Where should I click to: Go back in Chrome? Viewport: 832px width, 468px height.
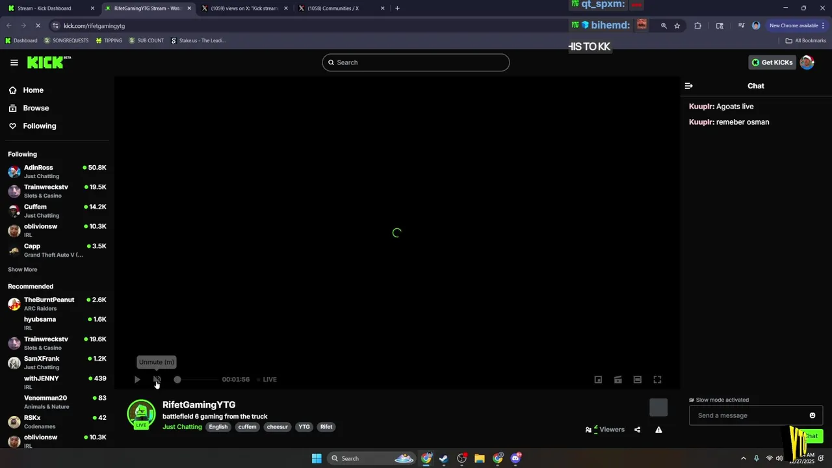click(x=9, y=25)
